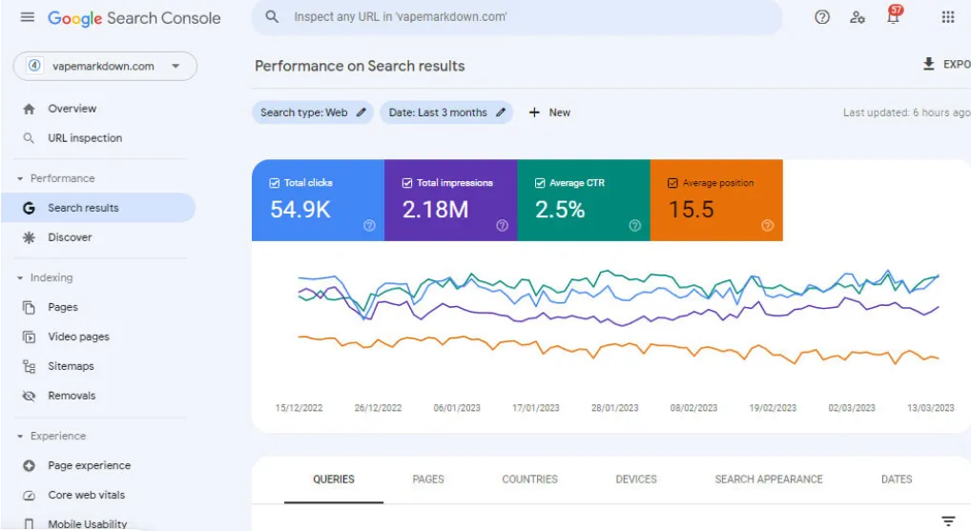Open the notifications bell icon
This screenshot has width=971, height=531.
(x=893, y=16)
